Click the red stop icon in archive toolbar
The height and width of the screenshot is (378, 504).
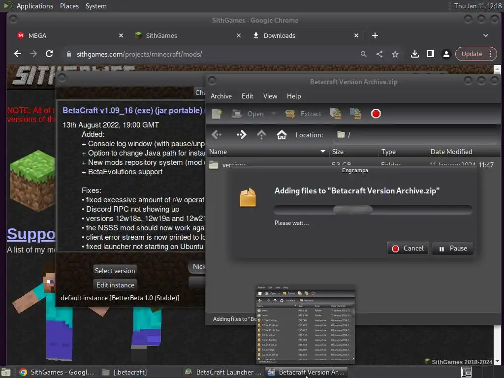376,114
